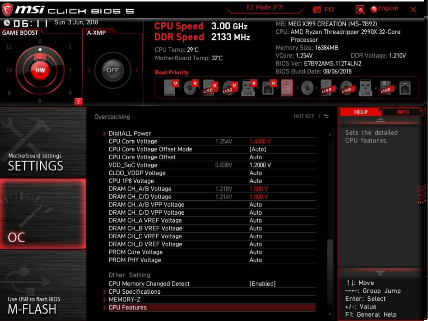Edit the VDD_SoC Voltage 1.2000 V field
The image size is (428, 321).
[260, 165]
